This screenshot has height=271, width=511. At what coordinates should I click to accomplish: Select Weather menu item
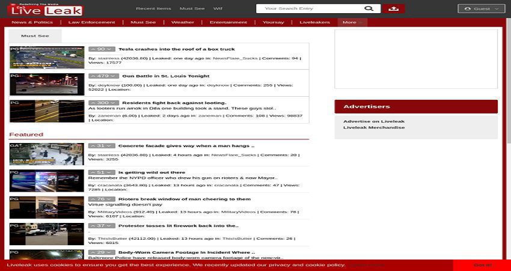(x=183, y=22)
